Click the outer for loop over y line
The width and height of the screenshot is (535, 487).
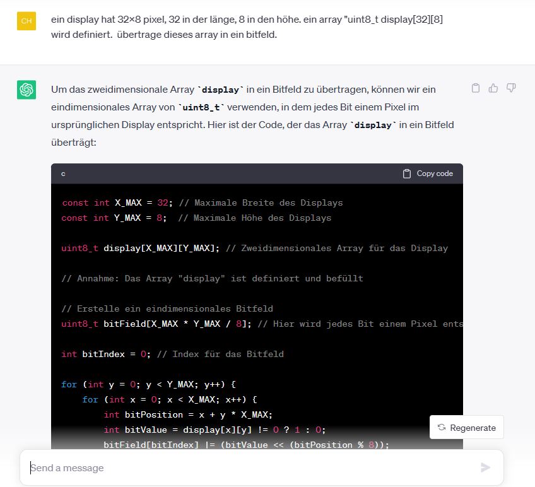pos(148,385)
